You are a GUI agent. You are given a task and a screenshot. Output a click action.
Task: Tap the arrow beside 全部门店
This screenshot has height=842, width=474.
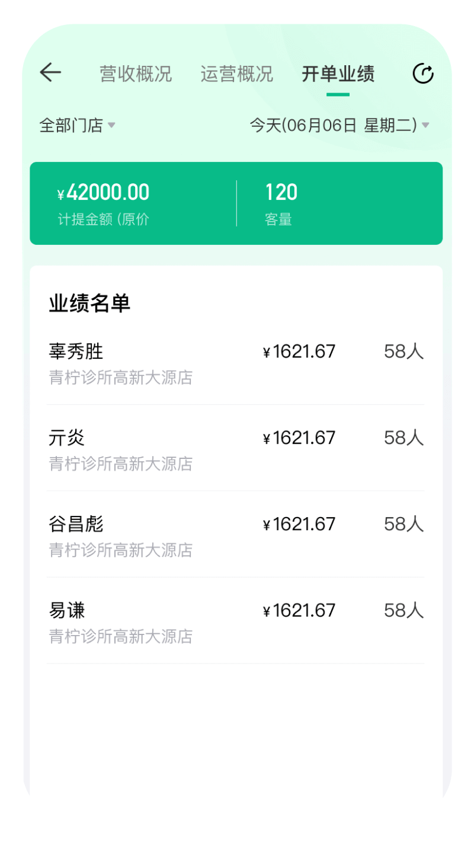click(x=111, y=126)
